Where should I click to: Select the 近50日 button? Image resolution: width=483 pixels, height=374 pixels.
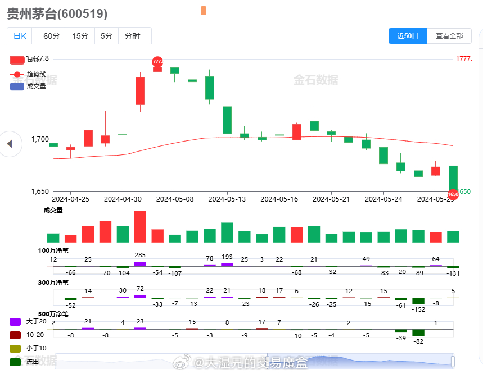(x=408, y=35)
